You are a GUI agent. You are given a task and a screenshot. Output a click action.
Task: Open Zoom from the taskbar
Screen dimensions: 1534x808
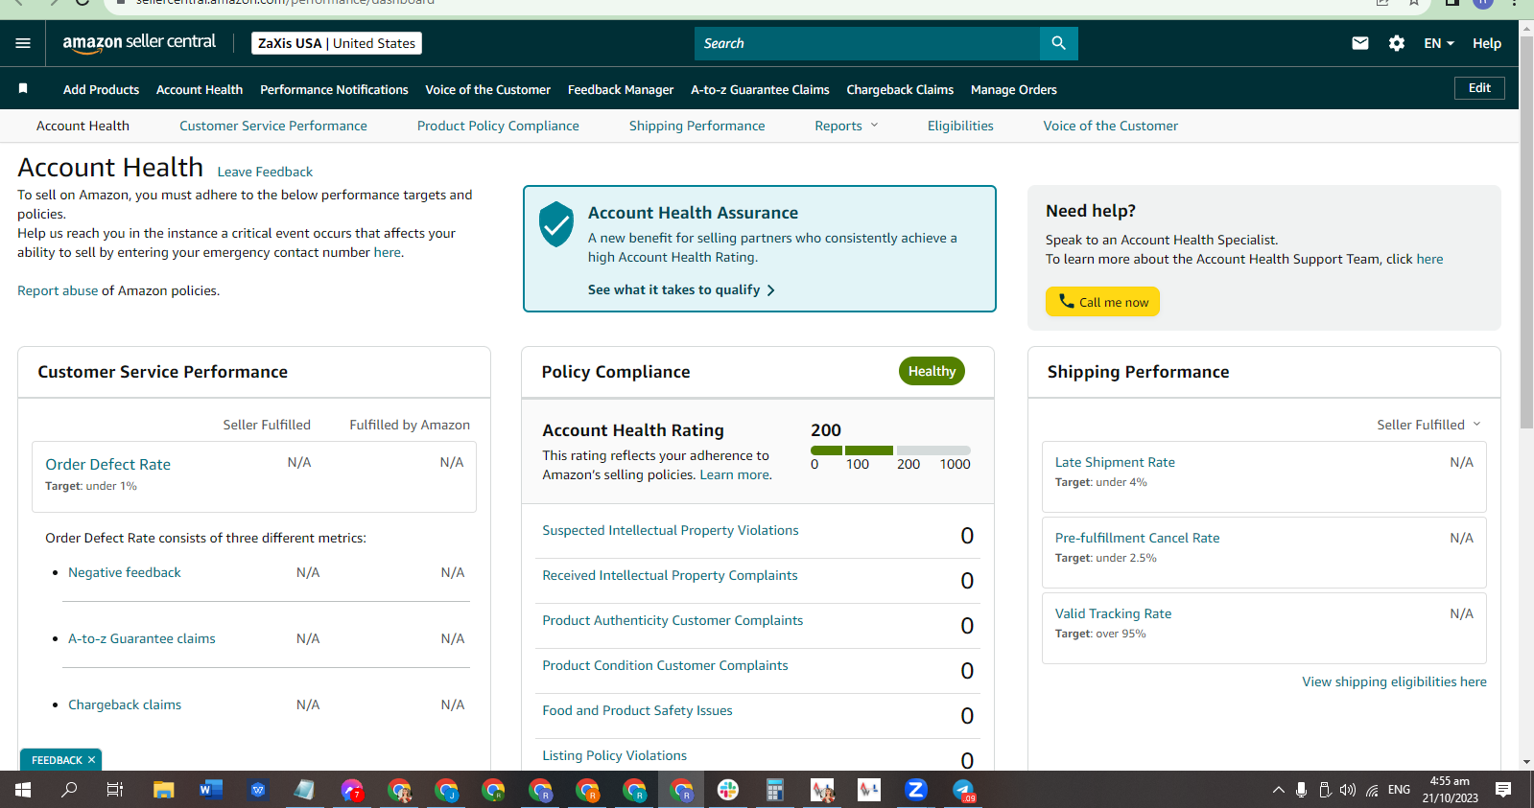point(916,790)
